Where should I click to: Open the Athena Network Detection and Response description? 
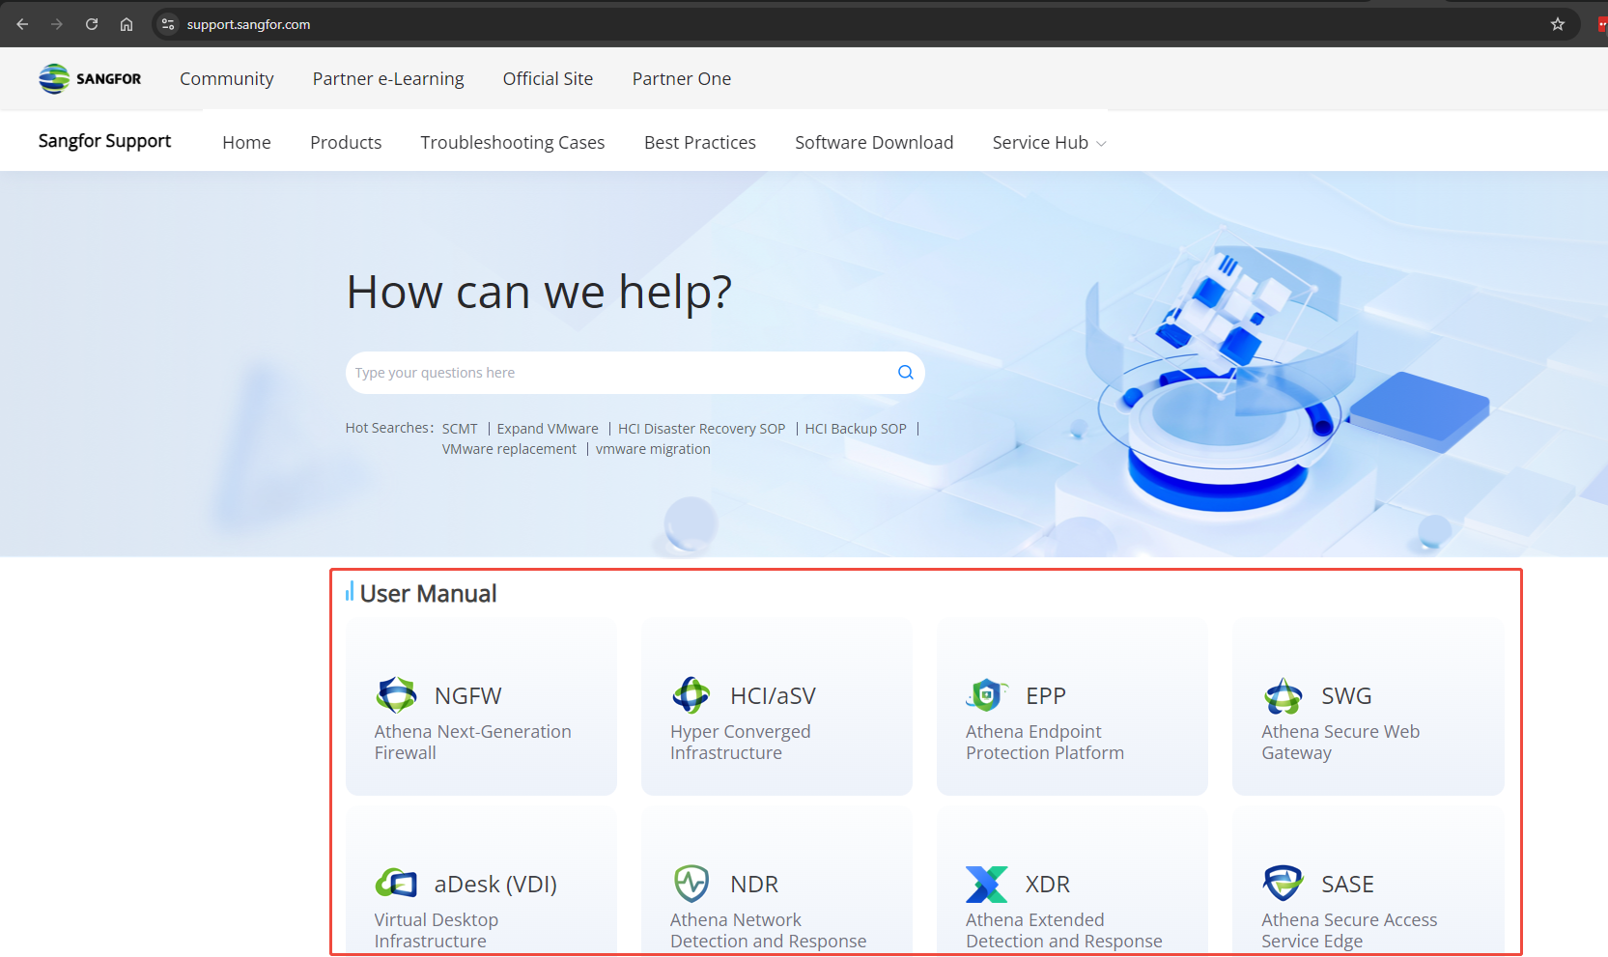[769, 931]
